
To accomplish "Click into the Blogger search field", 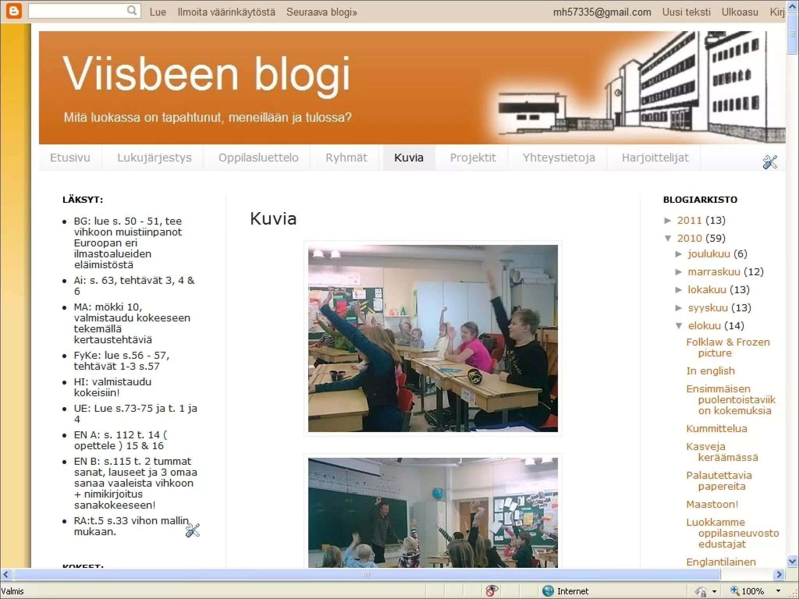I will (x=78, y=11).
